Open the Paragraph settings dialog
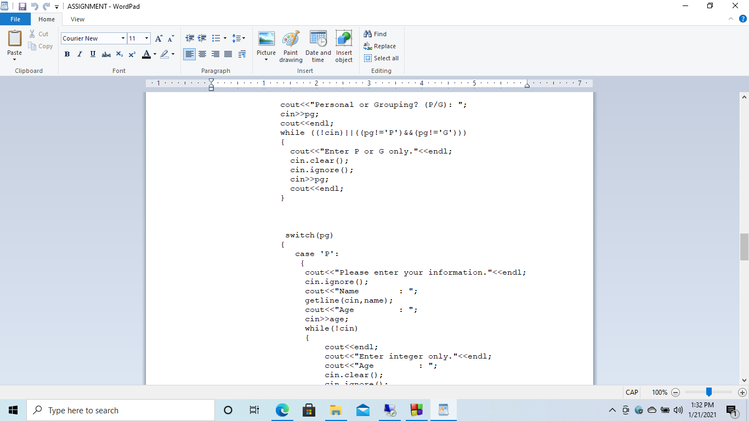 242,54
